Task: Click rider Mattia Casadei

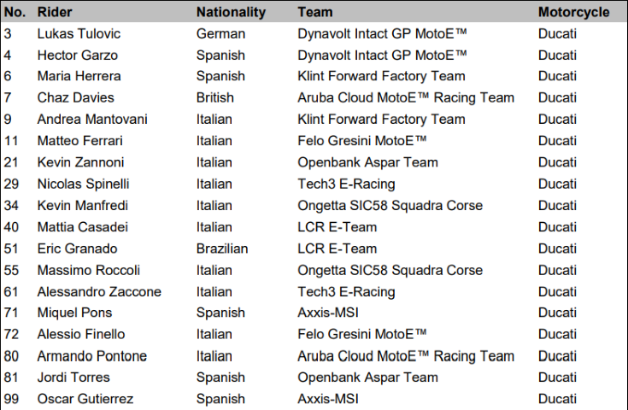Action: click(x=83, y=227)
